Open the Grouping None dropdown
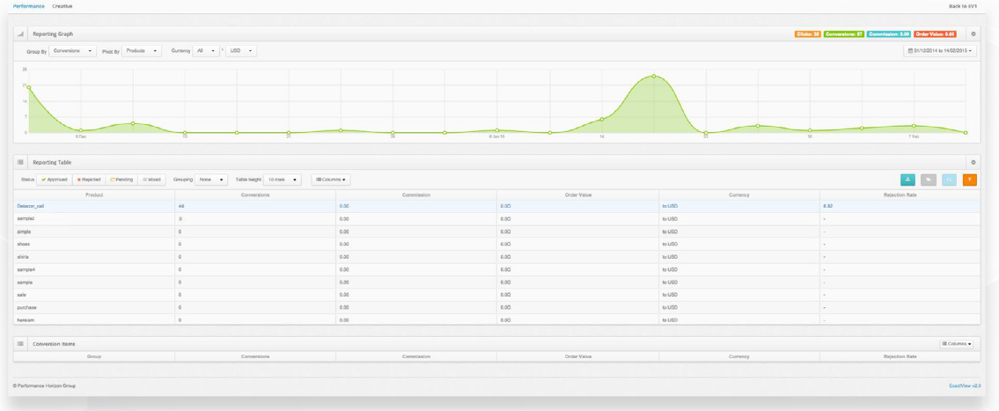 [211, 180]
